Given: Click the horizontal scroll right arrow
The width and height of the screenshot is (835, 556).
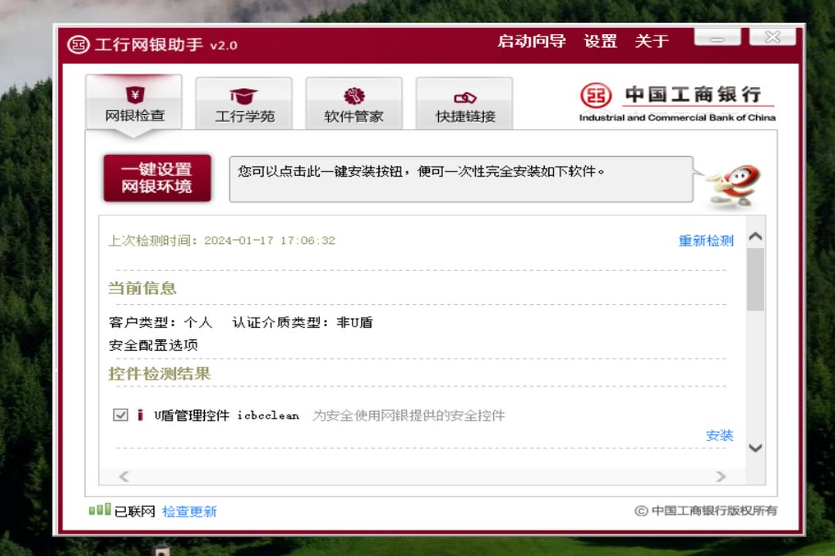Looking at the screenshot, I should [x=721, y=476].
